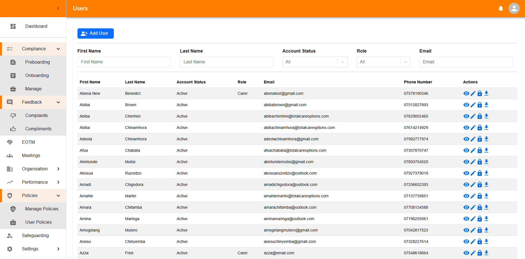Open the Account Status filter dropdown
525x259 pixels.
(315, 62)
